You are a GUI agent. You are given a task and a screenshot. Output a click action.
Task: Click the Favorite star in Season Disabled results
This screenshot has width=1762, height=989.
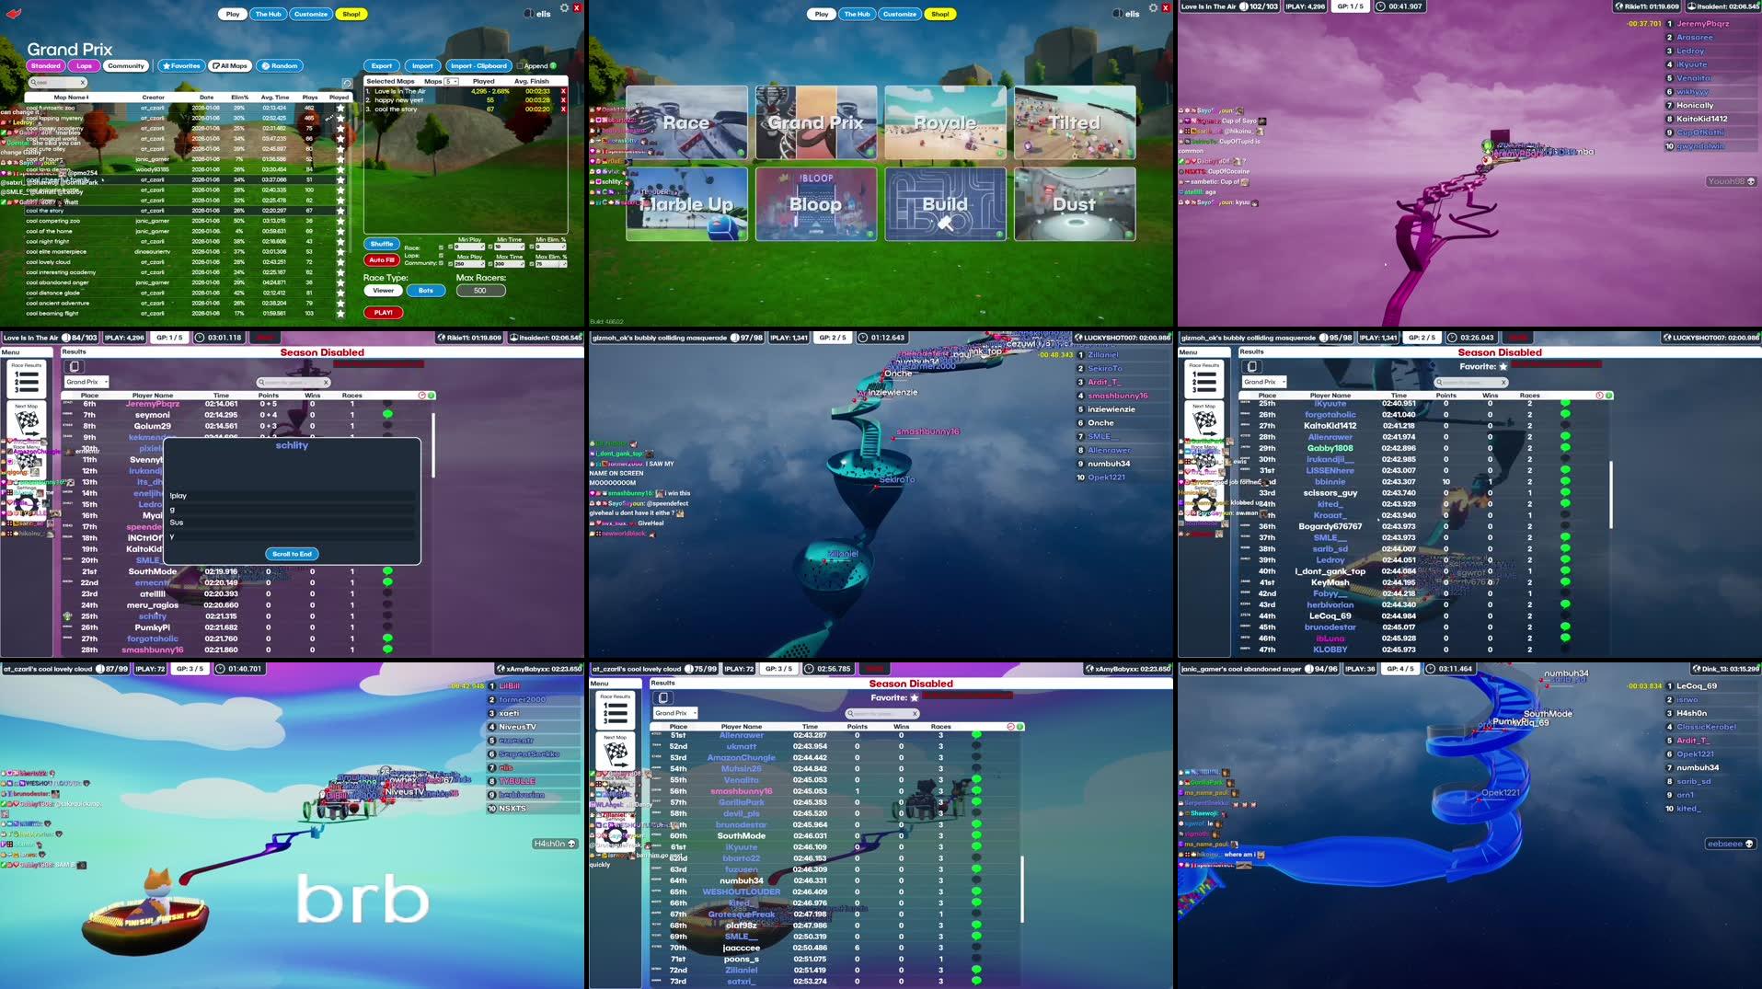pos(1503,366)
